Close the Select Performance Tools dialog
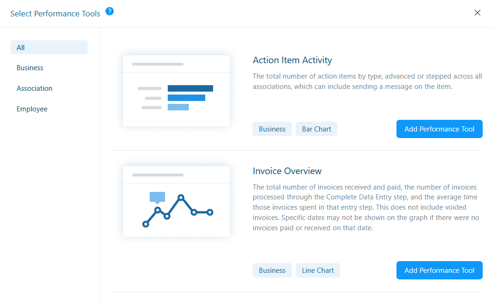493x300 pixels. pos(478,13)
